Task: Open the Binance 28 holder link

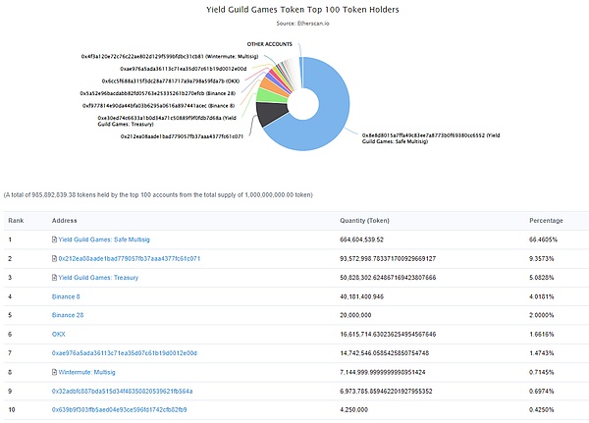Action: (x=72, y=316)
